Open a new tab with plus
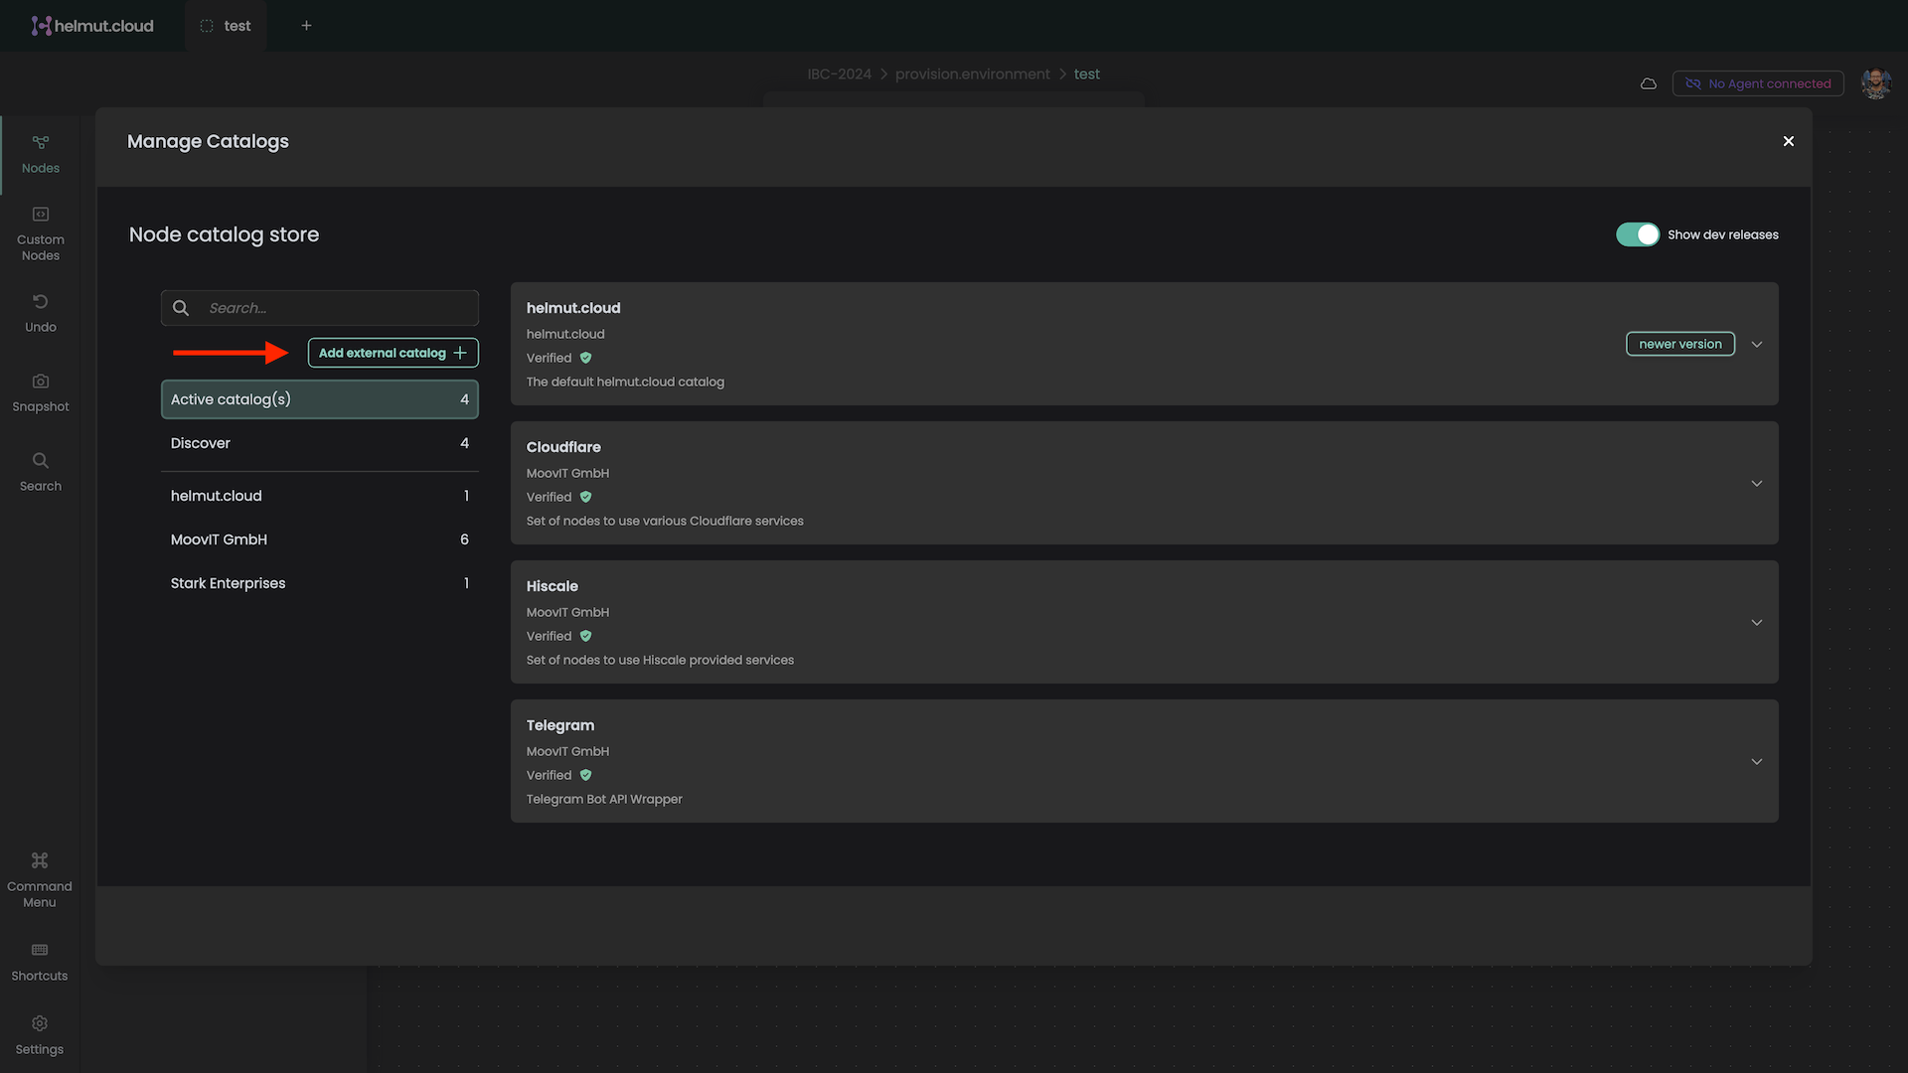Image resolution: width=1908 pixels, height=1073 pixels. [306, 26]
